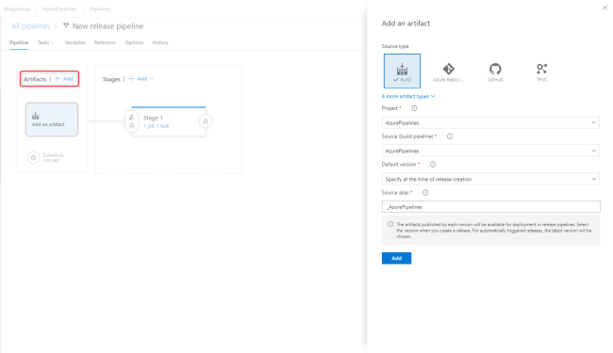
Task: Select the Build source type icon
Action: (x=402, y=71)
